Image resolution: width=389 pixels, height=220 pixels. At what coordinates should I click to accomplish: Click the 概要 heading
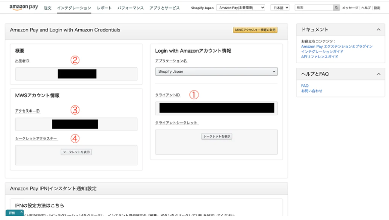(20, 51)
